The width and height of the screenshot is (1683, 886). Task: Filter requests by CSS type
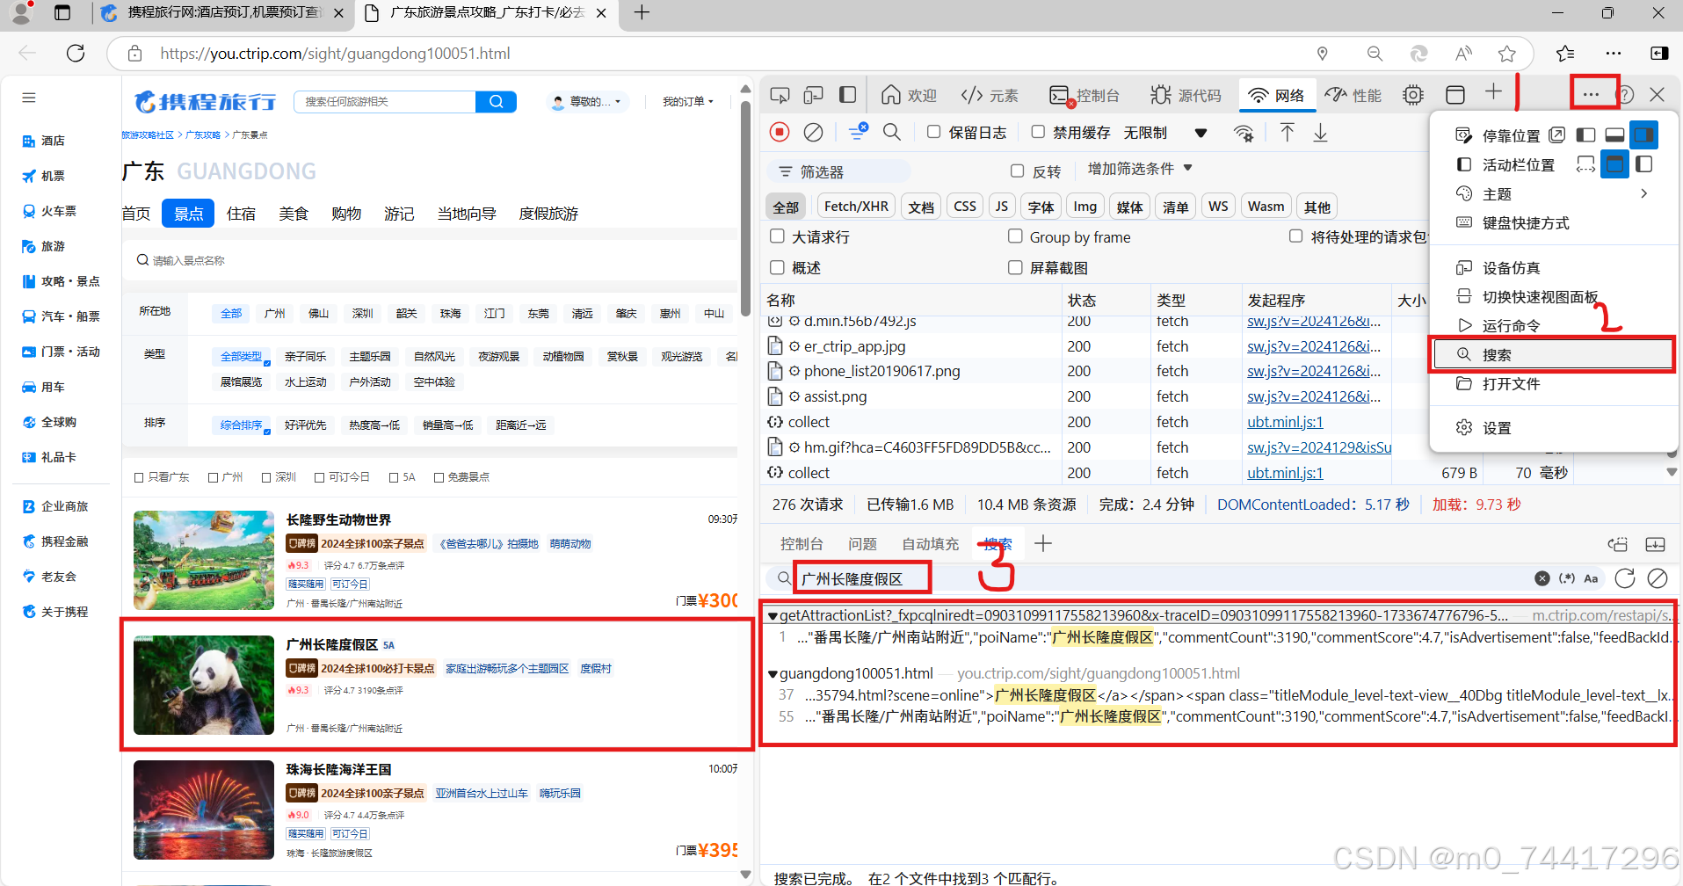pyautogui.click(x=965, y=207)
